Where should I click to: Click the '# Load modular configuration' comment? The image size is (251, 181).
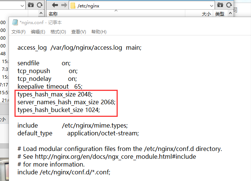(120, 149)
